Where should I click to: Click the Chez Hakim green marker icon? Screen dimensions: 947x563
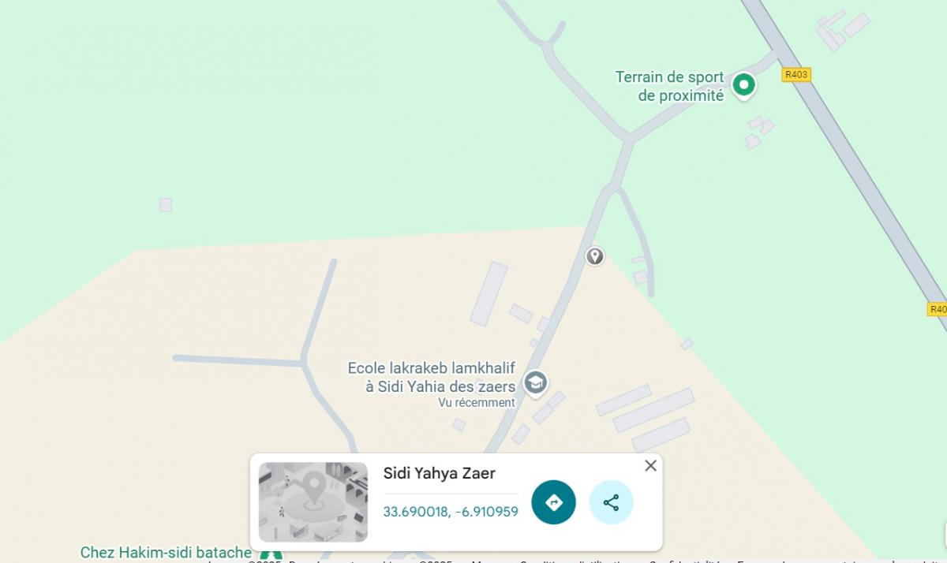pyautogui.click(x=271, y=555)
